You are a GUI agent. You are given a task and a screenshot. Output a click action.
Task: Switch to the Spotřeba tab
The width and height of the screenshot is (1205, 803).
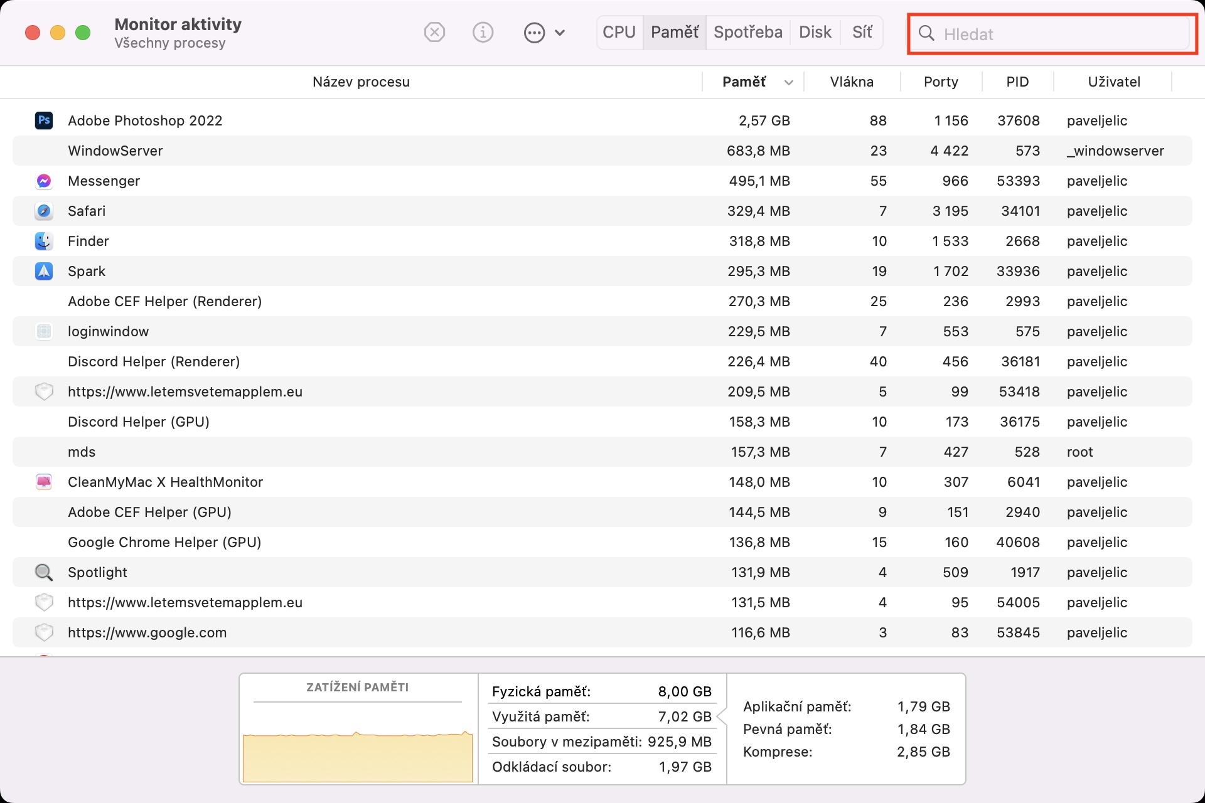coord(747,32)
